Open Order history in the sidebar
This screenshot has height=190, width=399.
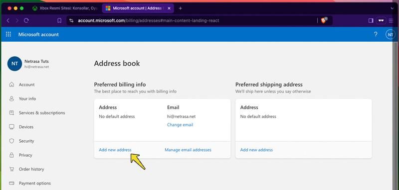31,169
